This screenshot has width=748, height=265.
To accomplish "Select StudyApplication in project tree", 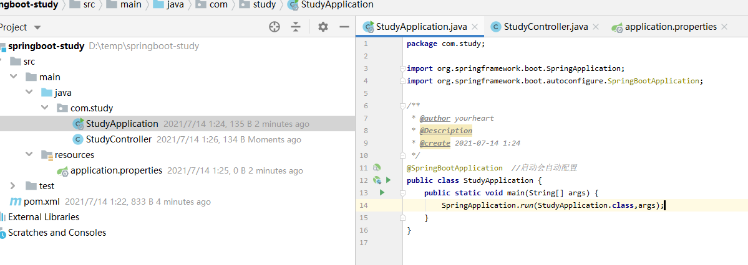I will (x=122, y=124).
